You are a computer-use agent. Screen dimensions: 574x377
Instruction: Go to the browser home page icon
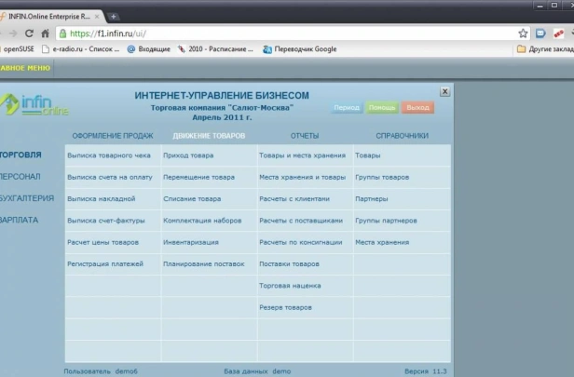coord(45,34)
